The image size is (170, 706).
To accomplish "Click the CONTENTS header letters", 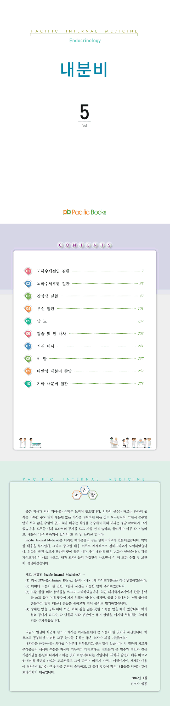I will 85,245.
